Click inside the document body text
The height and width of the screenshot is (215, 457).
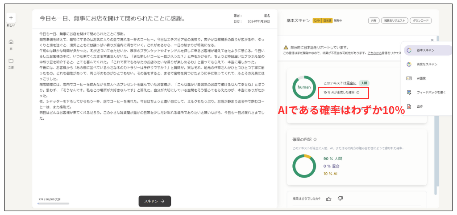[152, 76]
